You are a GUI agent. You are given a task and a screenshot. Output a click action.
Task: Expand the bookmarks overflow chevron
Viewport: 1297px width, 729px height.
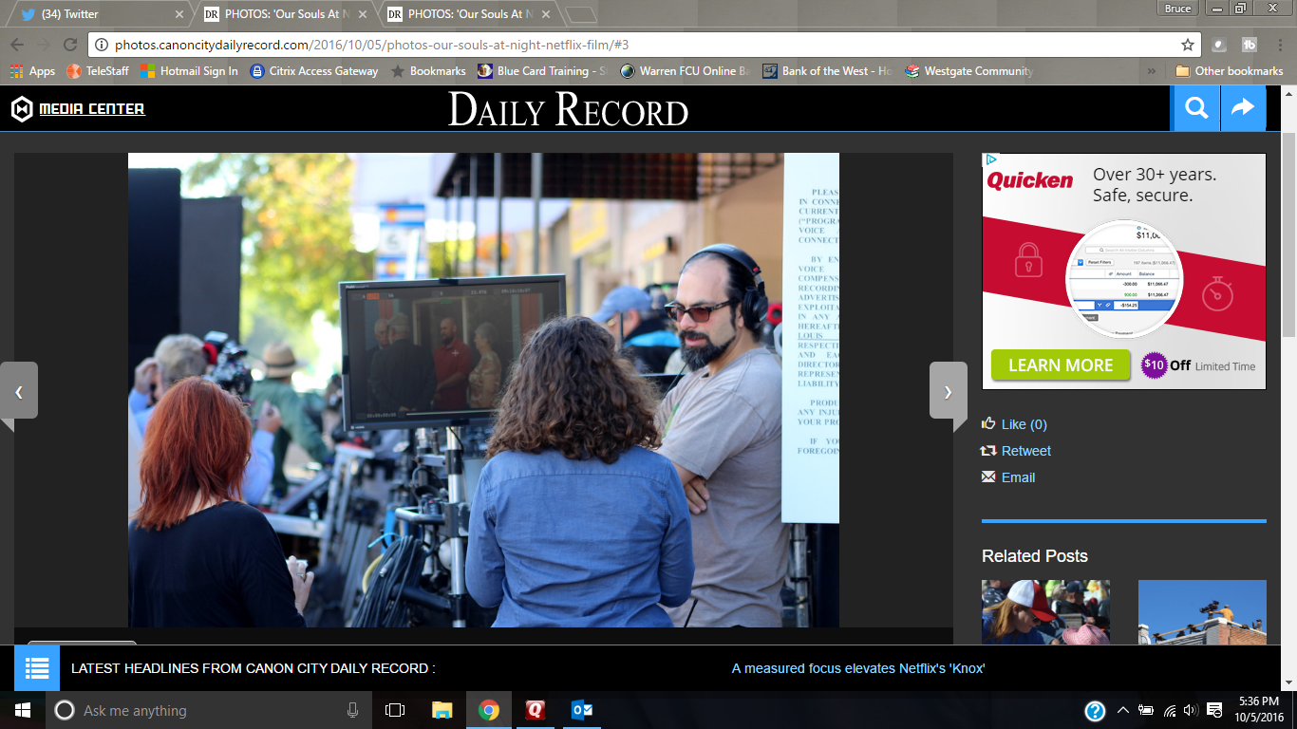[x=1152, y=71]
